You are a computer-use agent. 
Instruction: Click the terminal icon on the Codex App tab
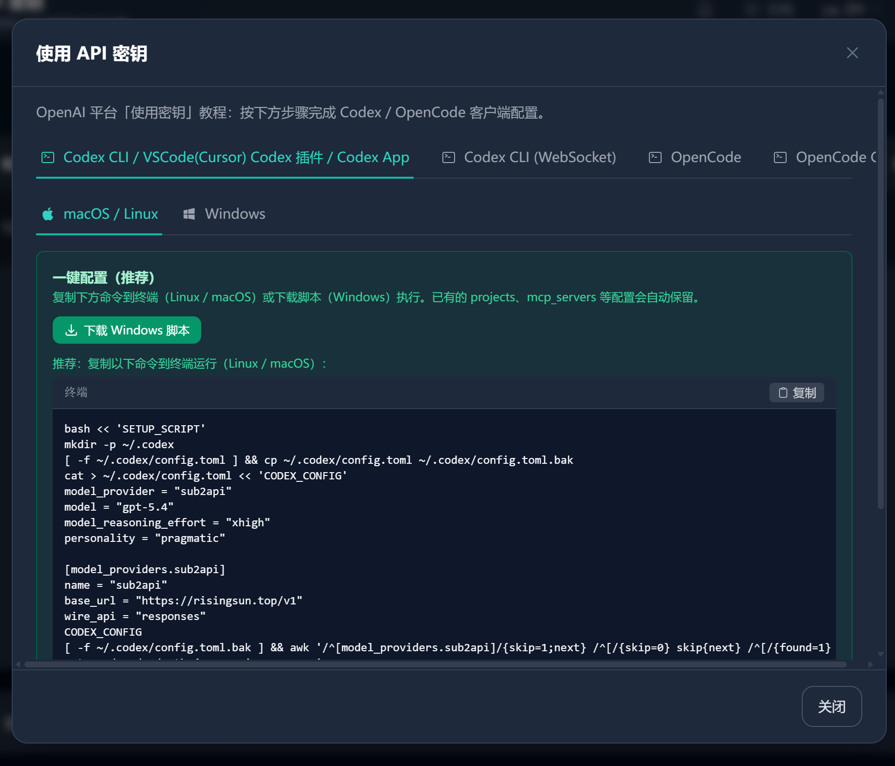point(48,157)
